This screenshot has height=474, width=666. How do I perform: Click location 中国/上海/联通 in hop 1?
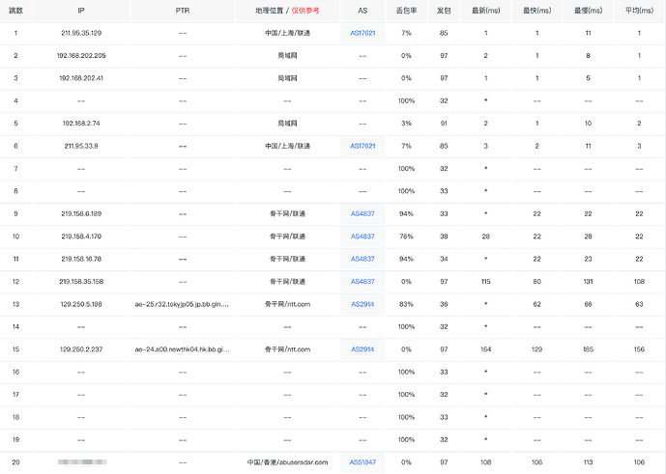point(287,33)
